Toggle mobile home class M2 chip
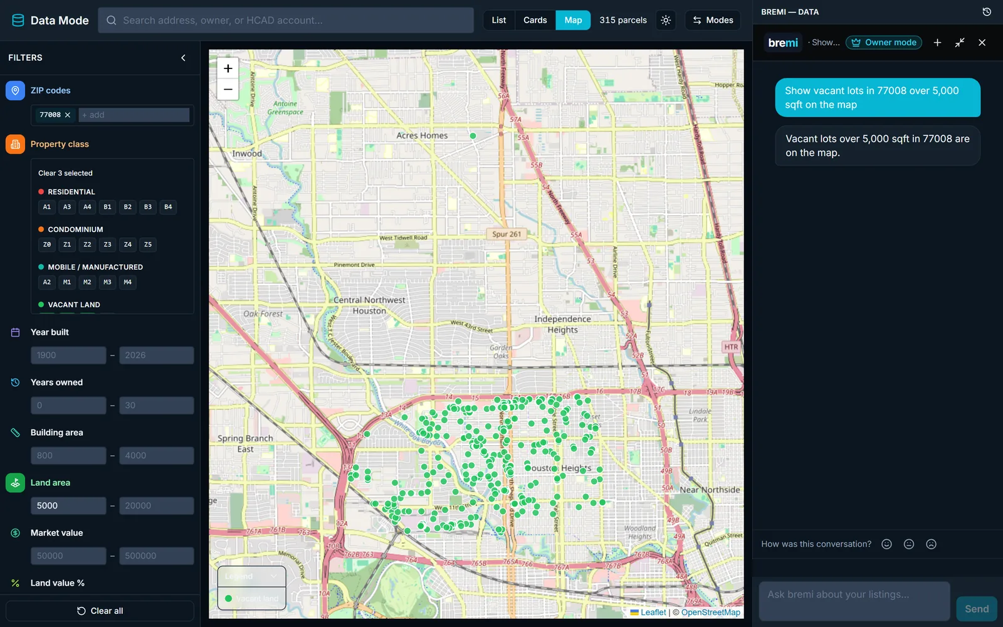Screen dimensions: 1003x627 [x=87, y=282]
